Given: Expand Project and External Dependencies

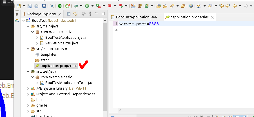Looking at the screenshot, I should coord(28,94).
